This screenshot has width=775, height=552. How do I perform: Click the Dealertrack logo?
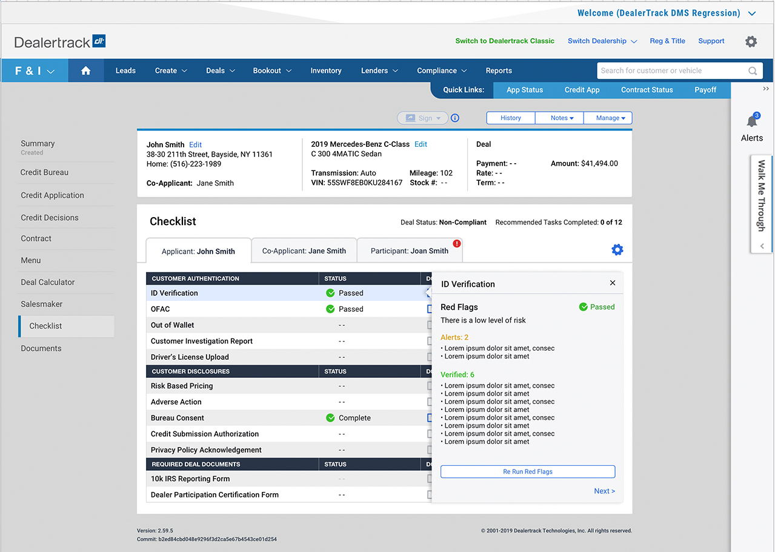point(60,42)
